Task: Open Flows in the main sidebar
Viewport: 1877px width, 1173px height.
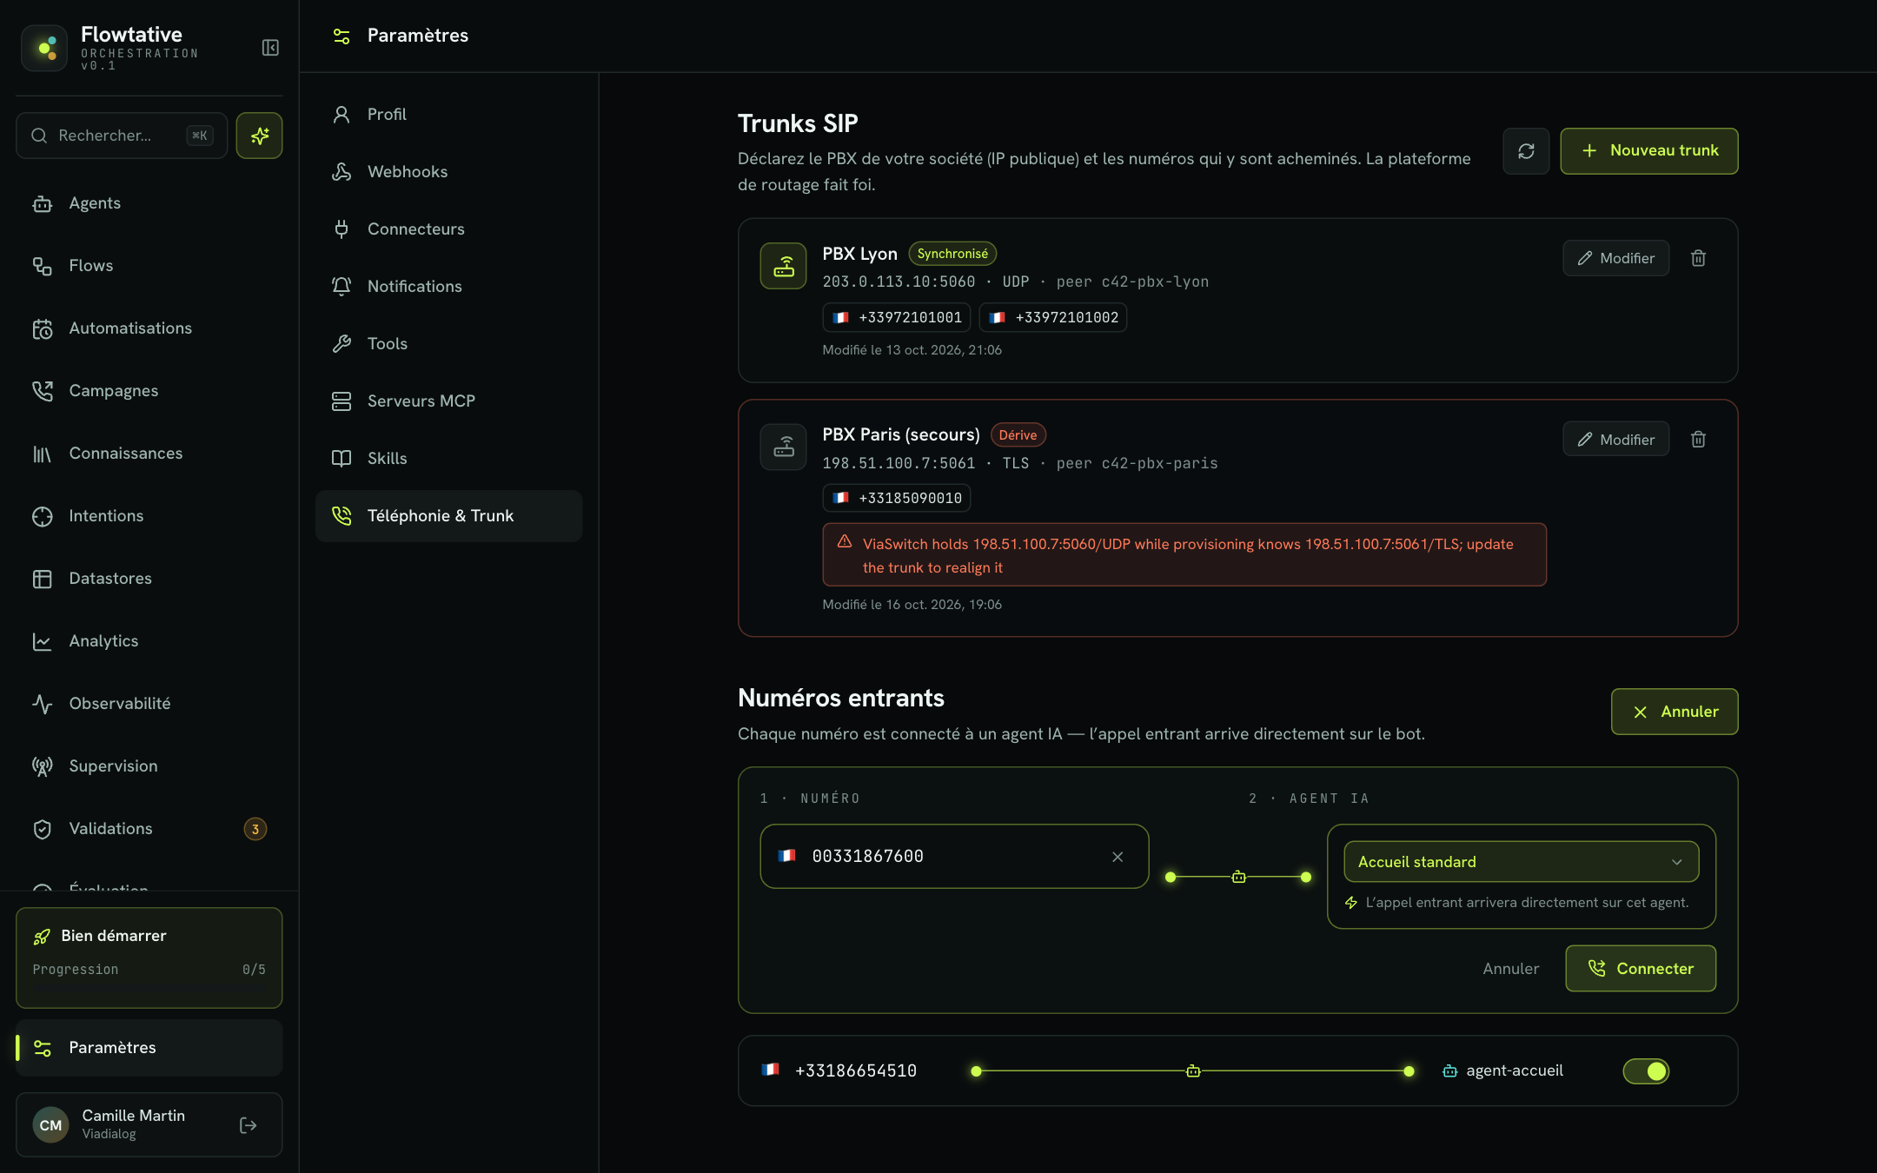Action: coord(149,266)
